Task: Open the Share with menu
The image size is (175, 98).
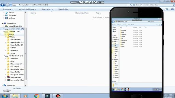Action: (x=47, y=9)
